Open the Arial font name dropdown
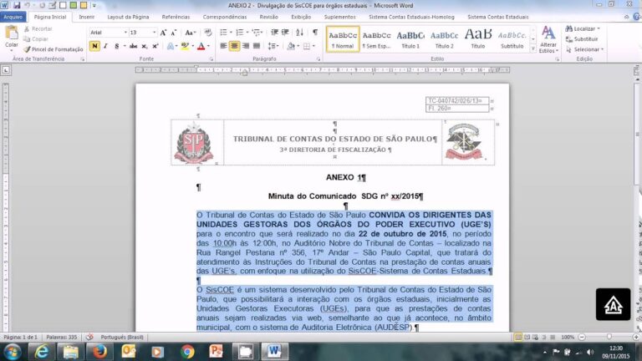The height and width of the screenshot is (361, 642). (125, 33)
